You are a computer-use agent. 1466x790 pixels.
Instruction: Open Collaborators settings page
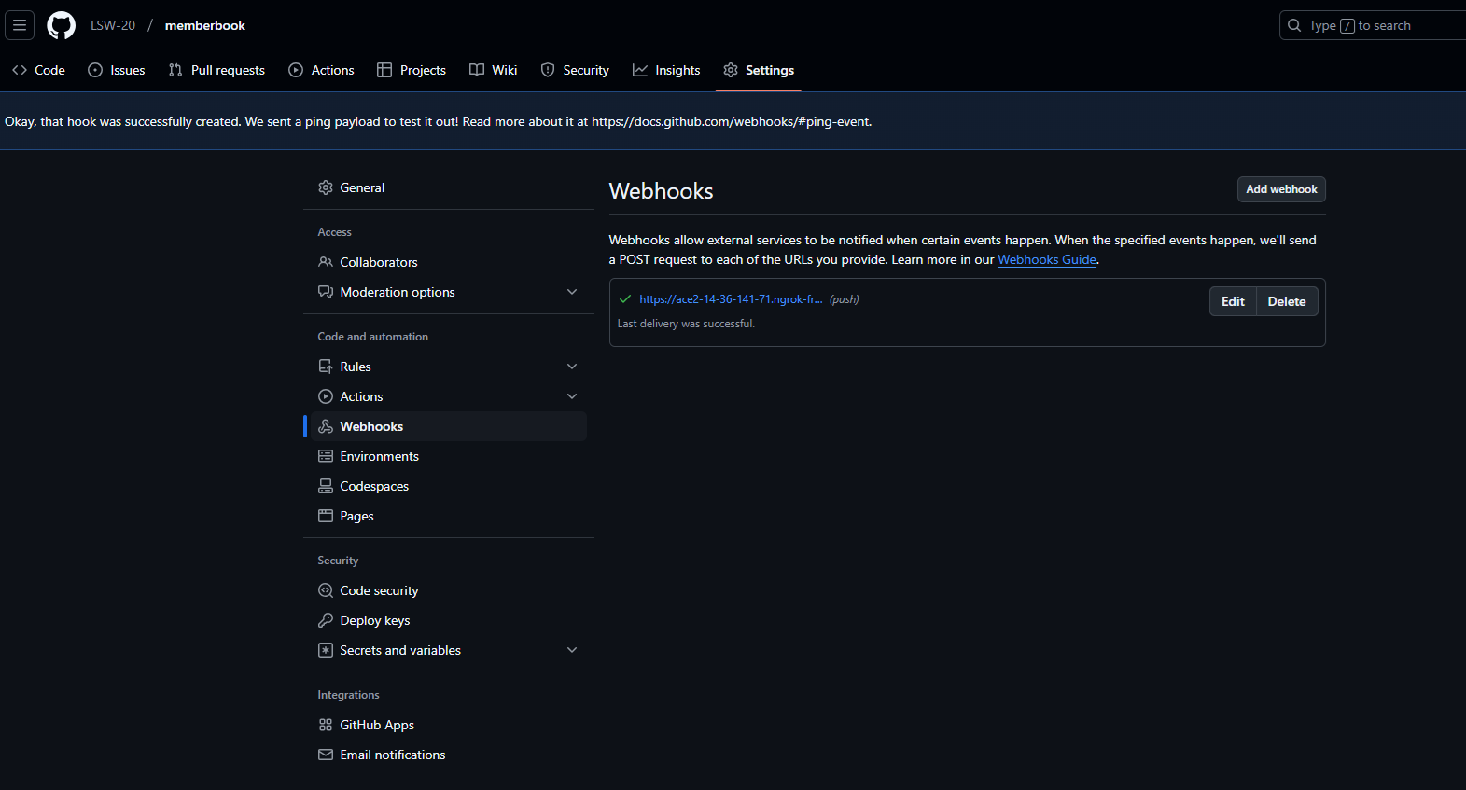(x=449, y=262)
